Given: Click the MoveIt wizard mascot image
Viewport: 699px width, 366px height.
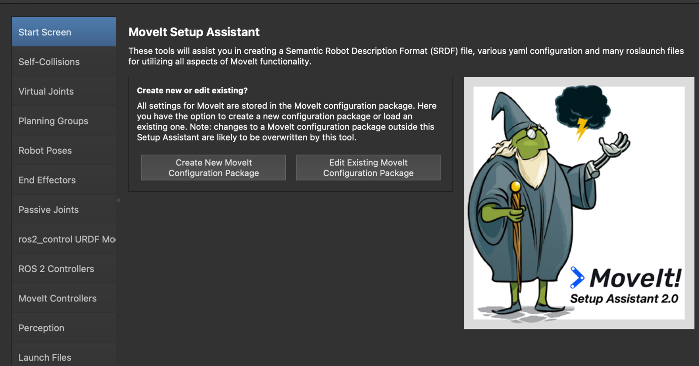Looking at the screenshot, I should [579, 203].
